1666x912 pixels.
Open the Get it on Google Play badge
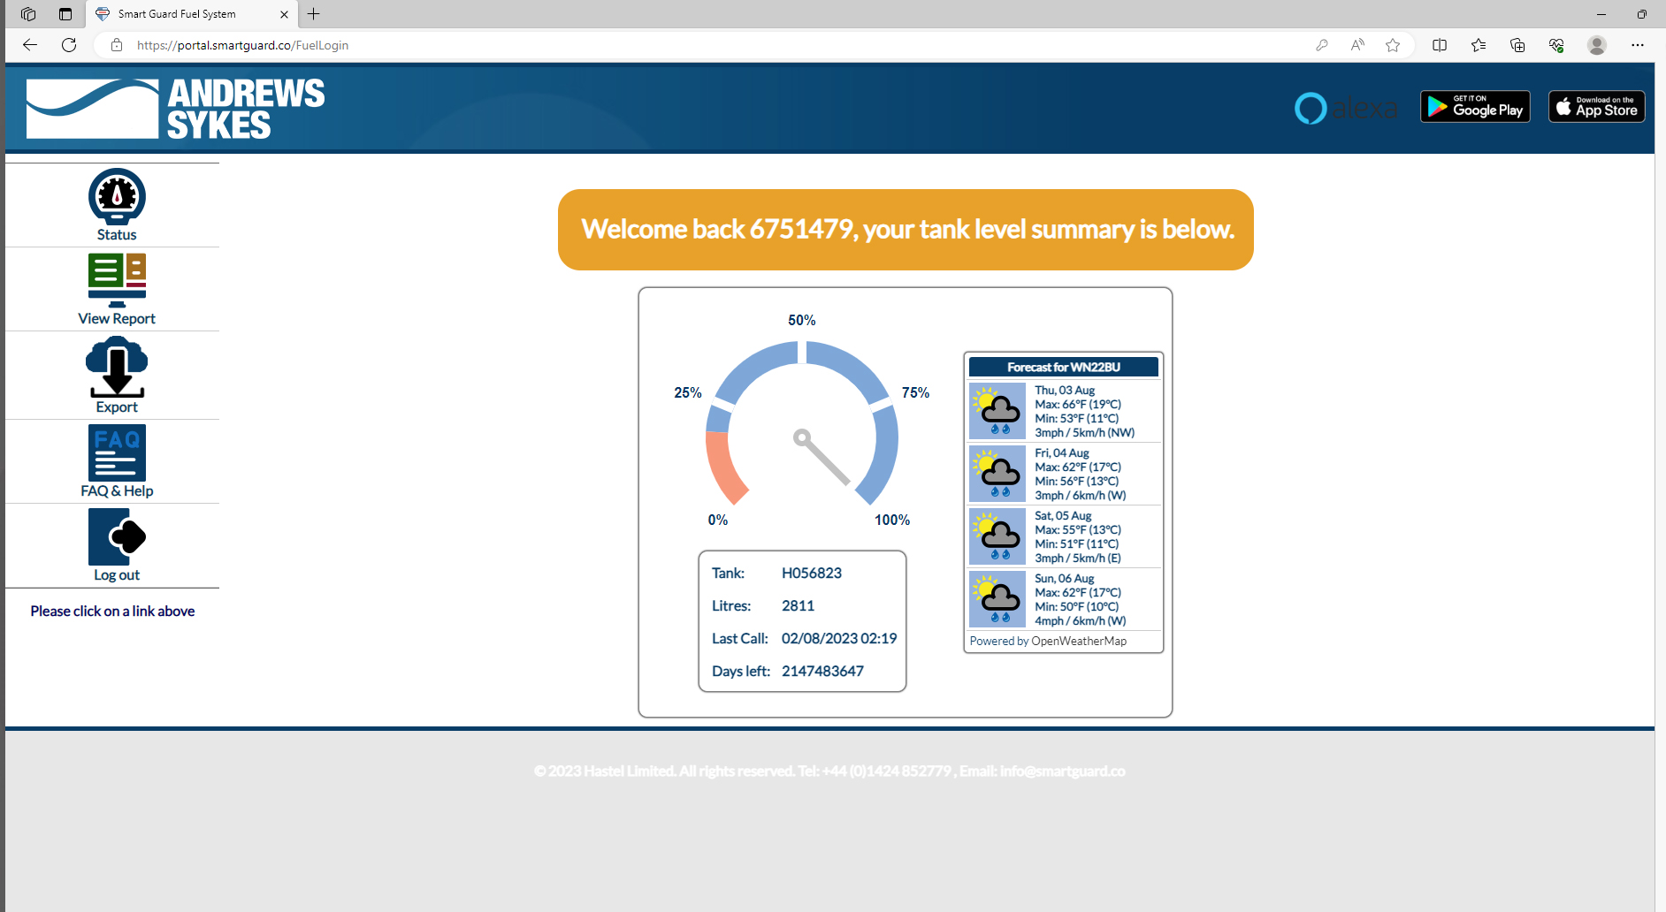coord(1474,106)
